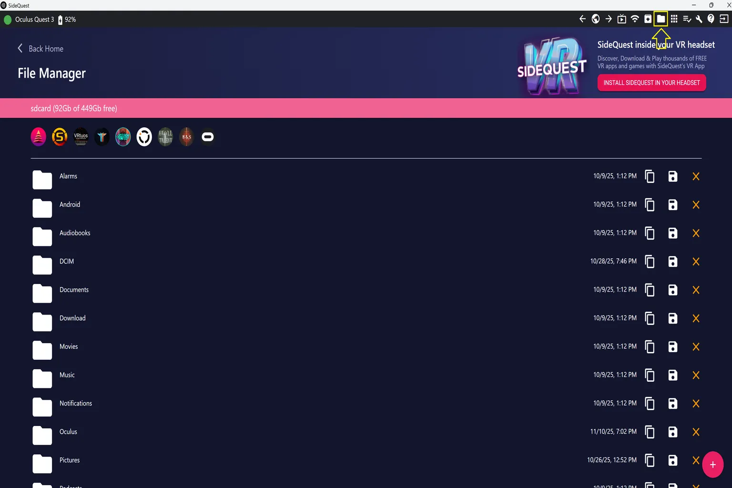Click the File Manager heading
The width and height of the screenshot is (732, 488).
pos(51,73)
